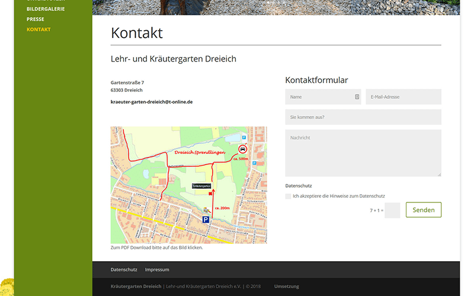
Task: Open the Datenschutz footer link
Action: click(124, 270)
